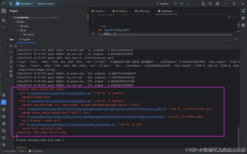
Task: Expand the reform folder node
Action: pyautogui.click(x=21, y=35)
